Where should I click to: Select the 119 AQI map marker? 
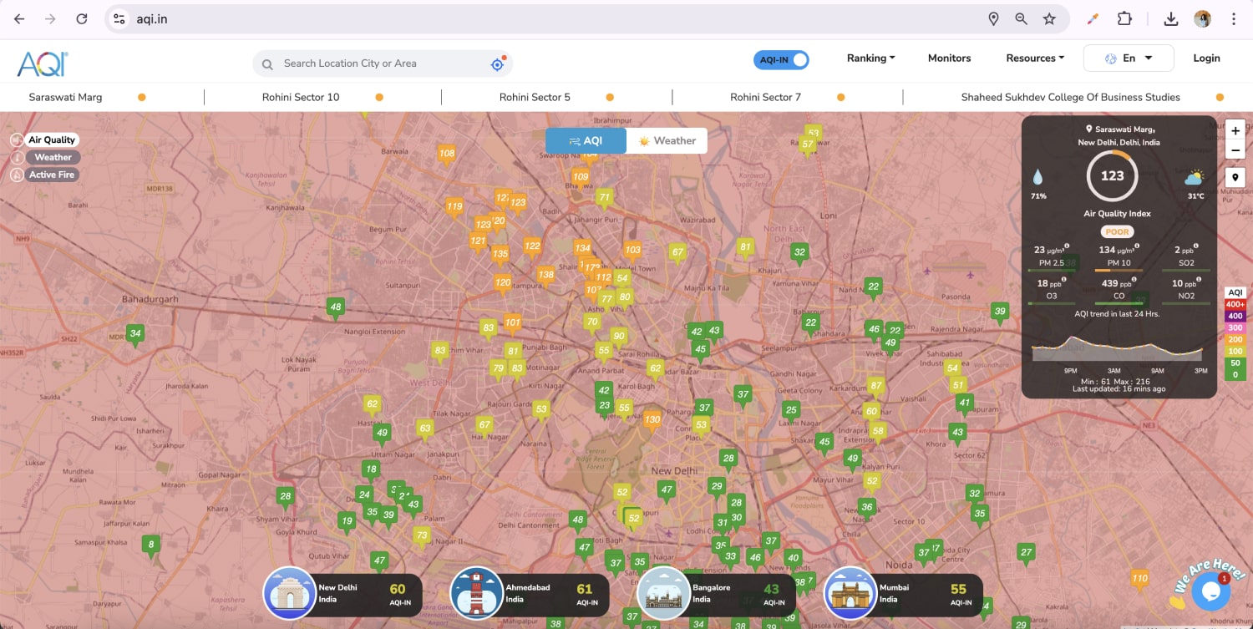pos(454,207)
